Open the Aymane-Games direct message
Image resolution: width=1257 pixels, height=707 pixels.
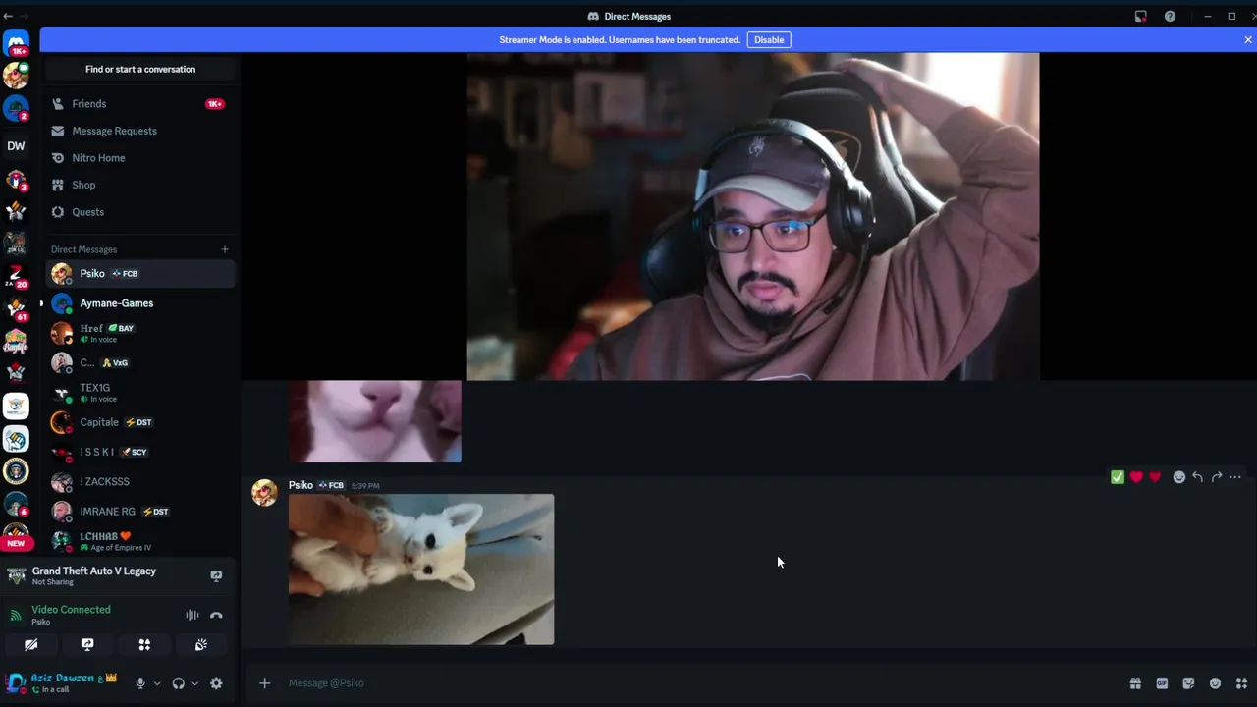[140, 303]
